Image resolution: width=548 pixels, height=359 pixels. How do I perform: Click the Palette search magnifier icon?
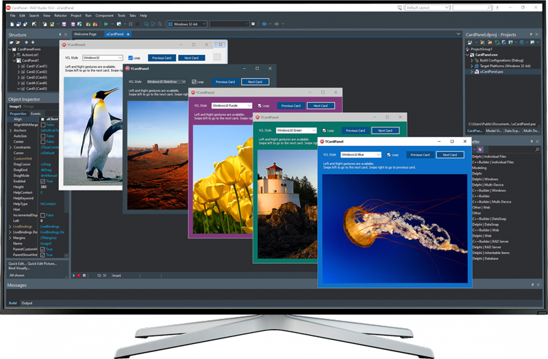pos(537,149)
